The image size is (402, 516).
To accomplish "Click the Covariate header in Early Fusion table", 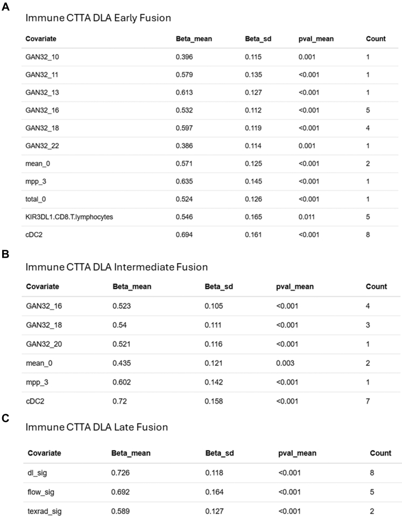I will tap(41, 39).
